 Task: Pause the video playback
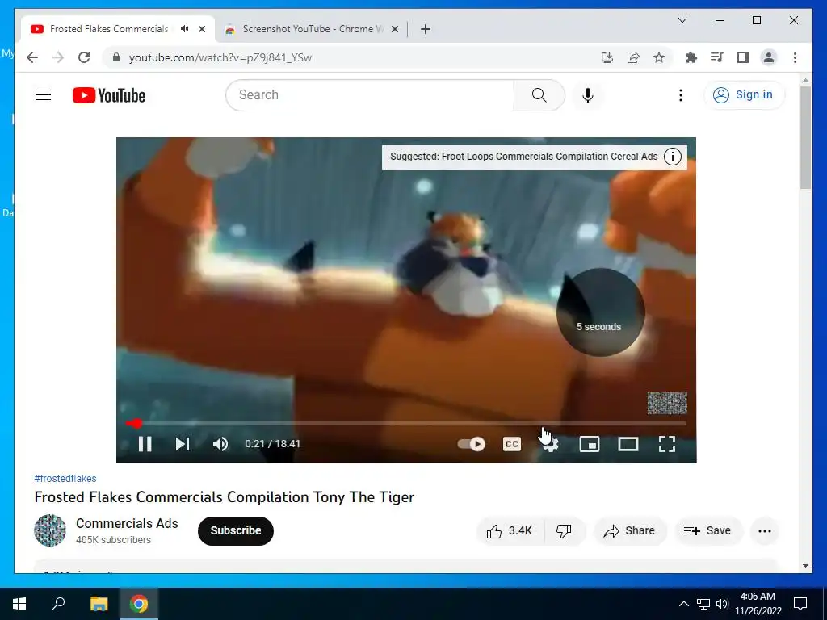[x=145, y=444]
